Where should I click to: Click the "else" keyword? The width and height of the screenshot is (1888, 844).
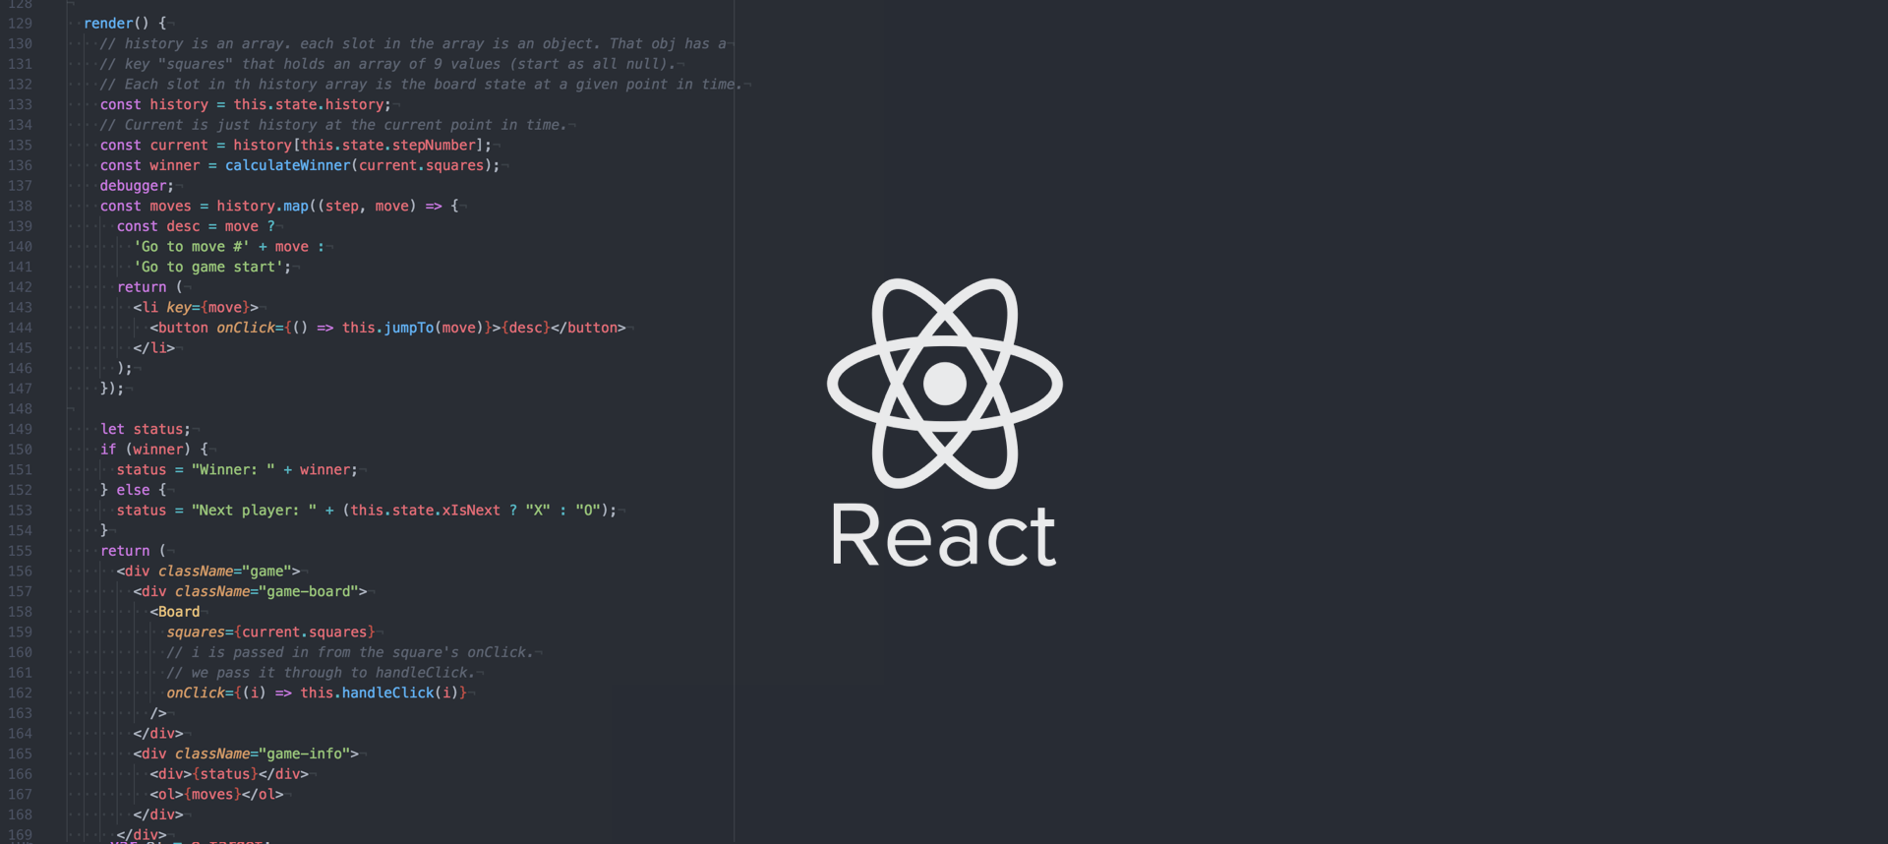[133, 490]
